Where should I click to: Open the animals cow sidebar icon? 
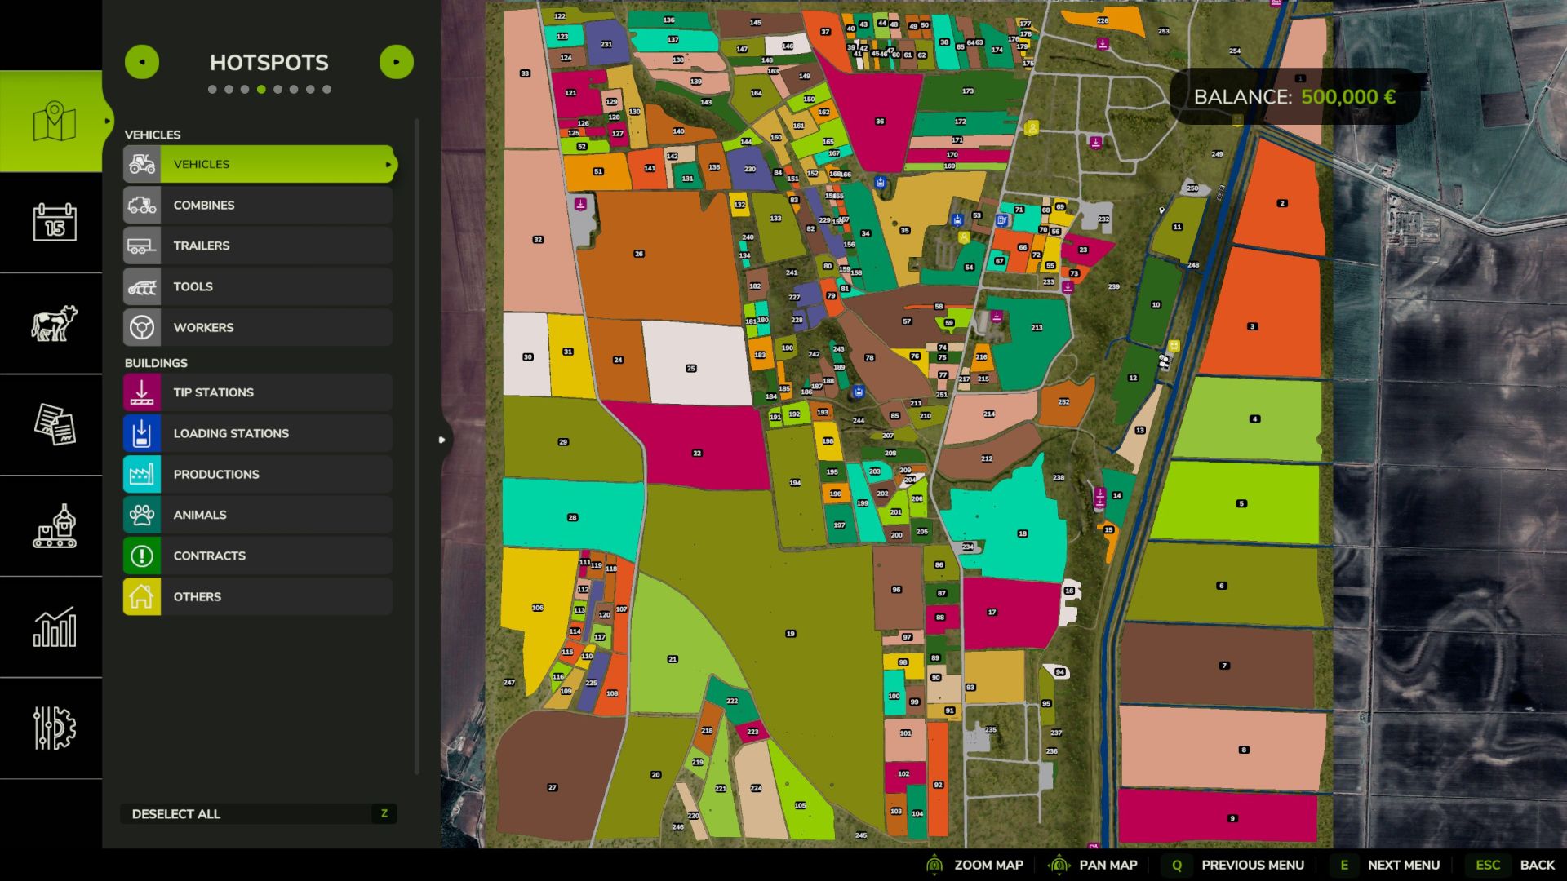pyautogui.click(x=54, y=323)
